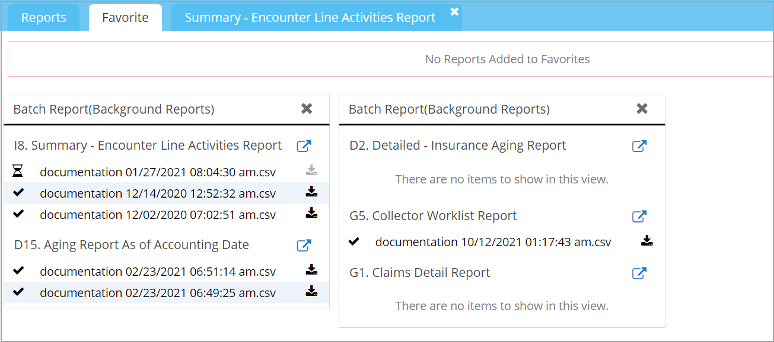Click the hourglass pending status icon
Viewport: 774px width, 342px height.
(18, 172)
